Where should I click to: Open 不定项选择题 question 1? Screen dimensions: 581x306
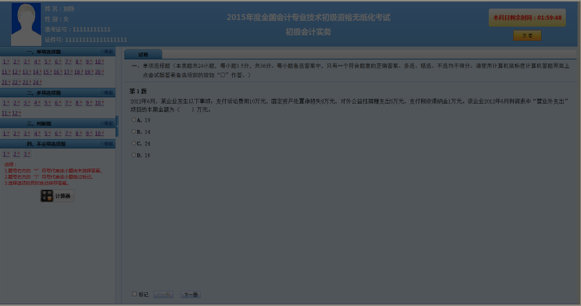click(6, 154)
